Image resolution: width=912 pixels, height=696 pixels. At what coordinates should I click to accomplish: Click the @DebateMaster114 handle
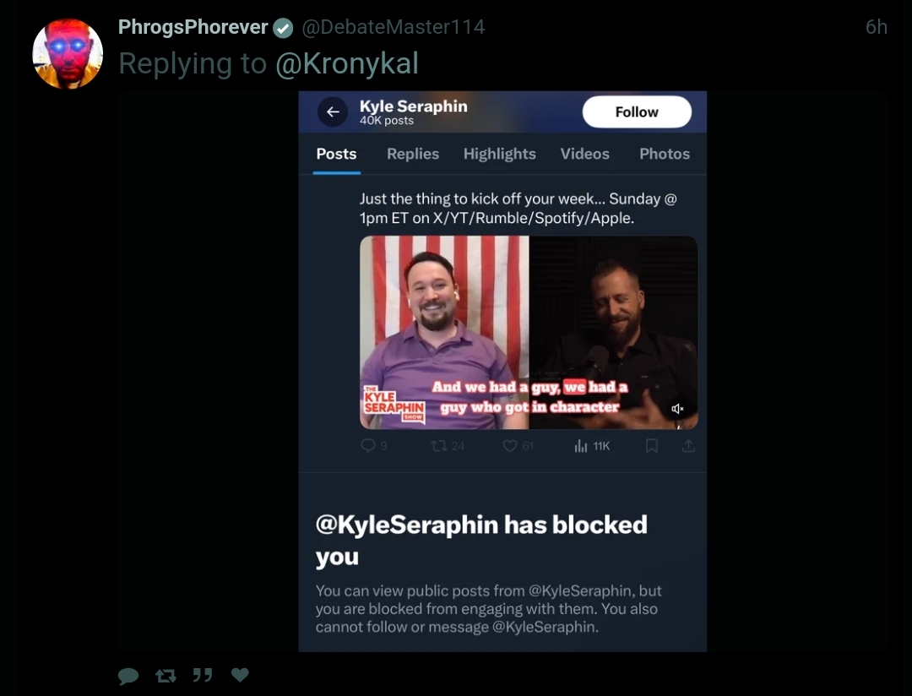click(x=394, y=27)
